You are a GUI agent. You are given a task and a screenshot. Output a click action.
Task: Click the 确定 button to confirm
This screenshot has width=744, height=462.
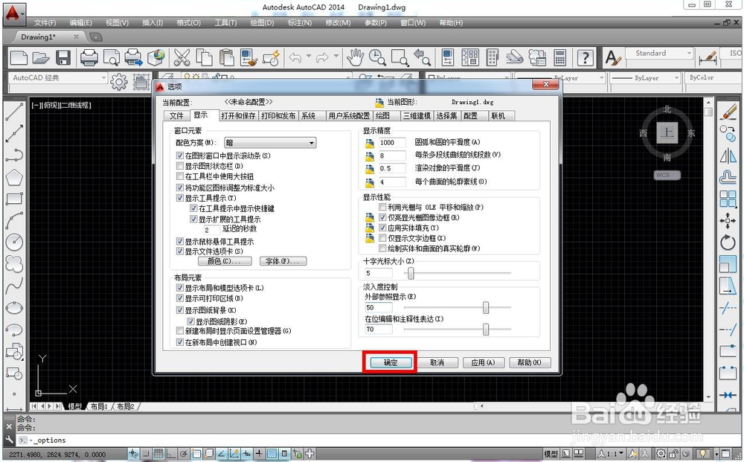pyautogui.click(x=389, y=362)
